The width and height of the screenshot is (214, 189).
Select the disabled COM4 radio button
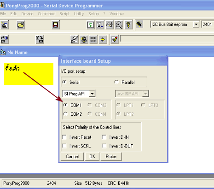tap(90, 114)
